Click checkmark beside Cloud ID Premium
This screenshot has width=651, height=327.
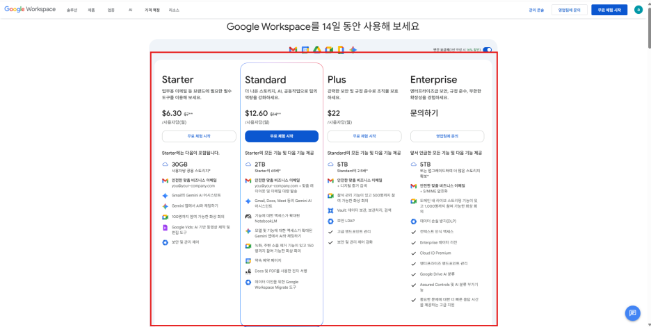(x=414, y=253)
